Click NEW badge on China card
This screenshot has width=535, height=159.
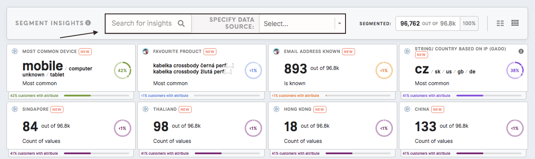[x=438, y=109]
